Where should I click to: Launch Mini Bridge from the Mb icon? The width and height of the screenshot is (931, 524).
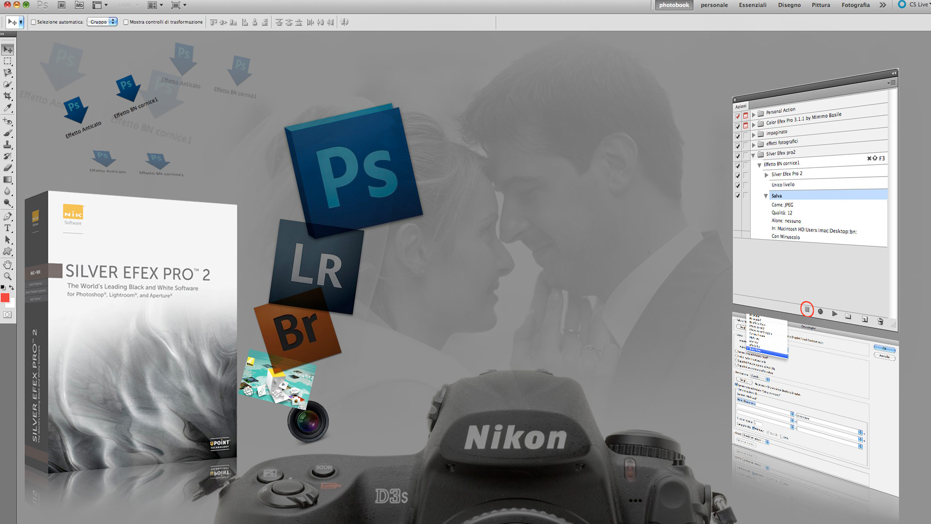(x=80, y=5)
